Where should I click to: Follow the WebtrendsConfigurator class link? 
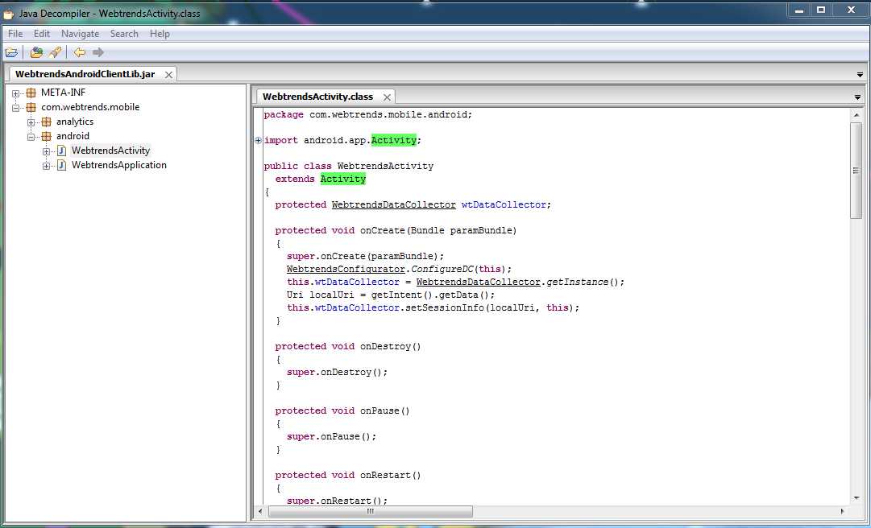(x=346, y=269)
